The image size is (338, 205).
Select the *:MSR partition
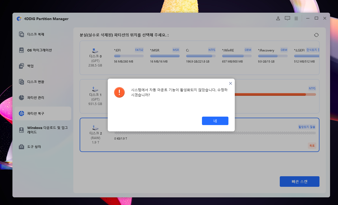tap(165, 56)
